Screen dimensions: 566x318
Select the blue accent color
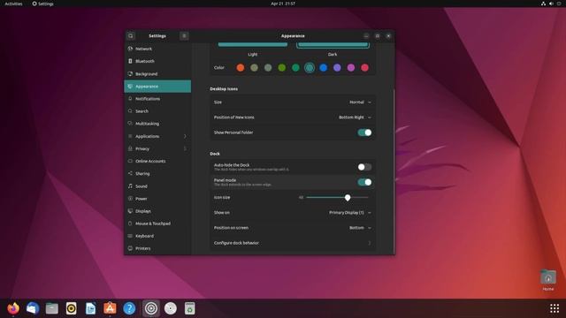point(324,68)
